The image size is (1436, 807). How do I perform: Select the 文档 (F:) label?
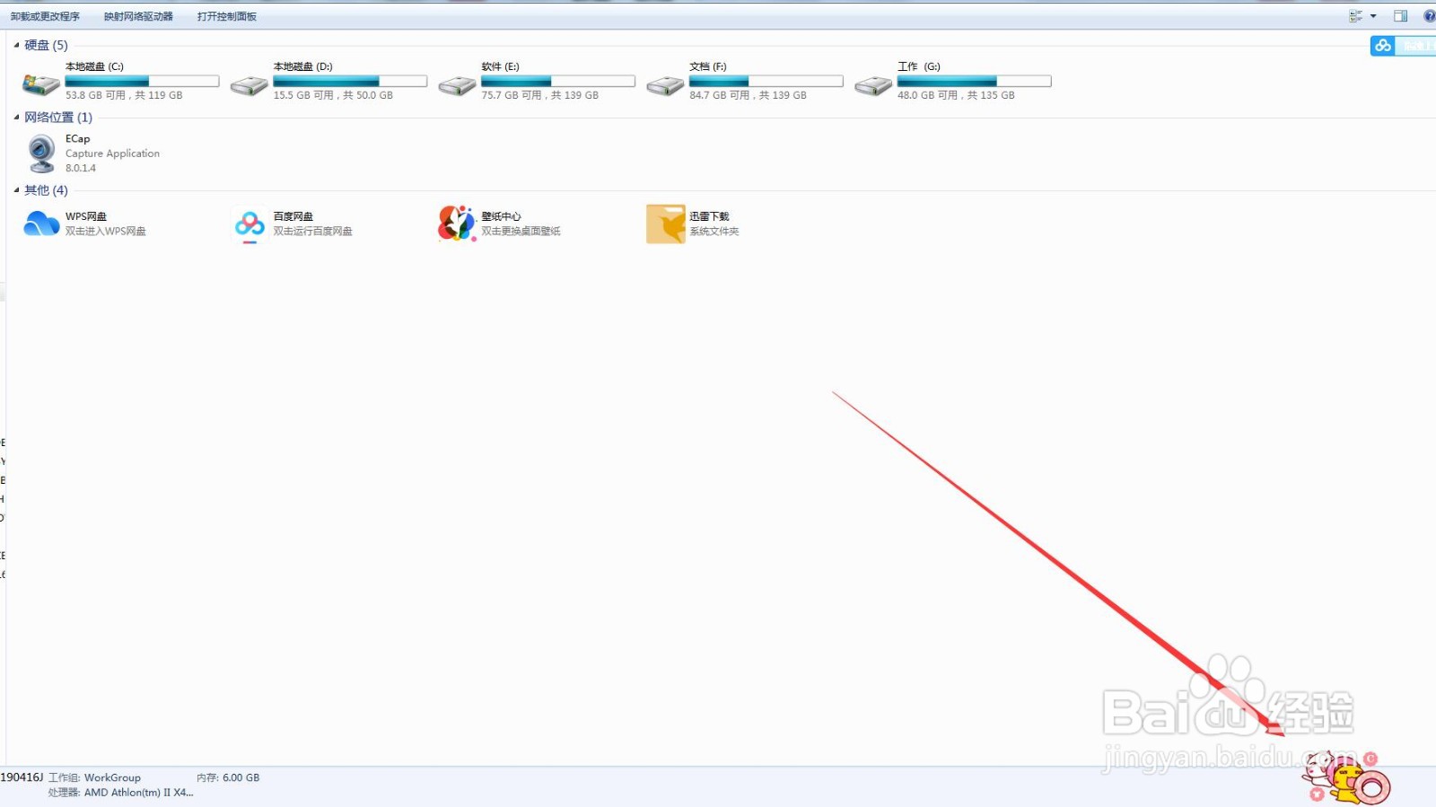(708, 66)
